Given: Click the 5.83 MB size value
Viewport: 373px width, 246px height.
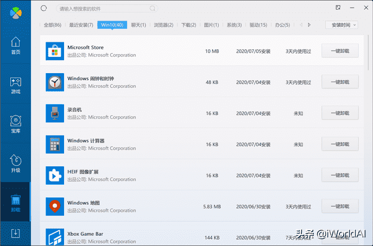Looking at the screenshot, I should pyautogui.click(x=212, y=207).
